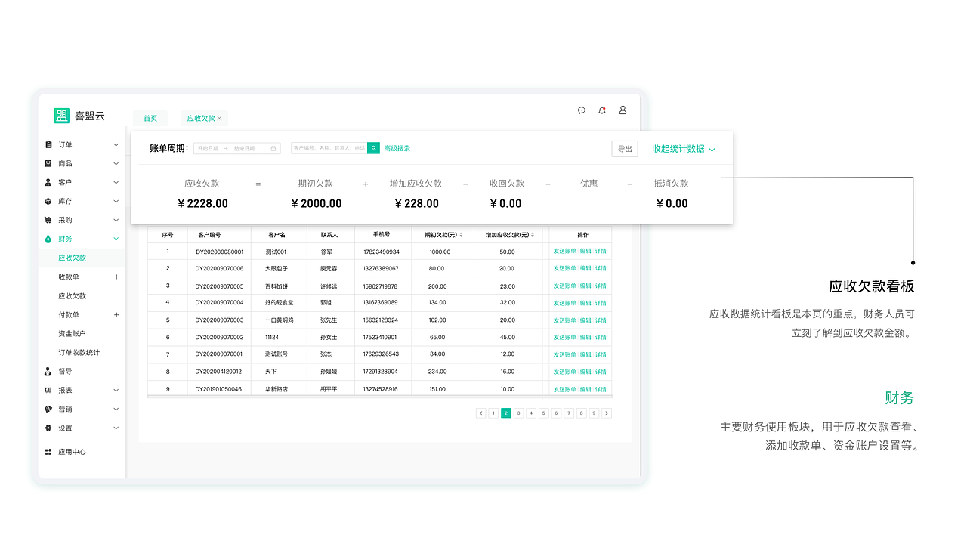Click the 导出 export button
Viewport: 967px width, 544px height.
coord(625,149)
